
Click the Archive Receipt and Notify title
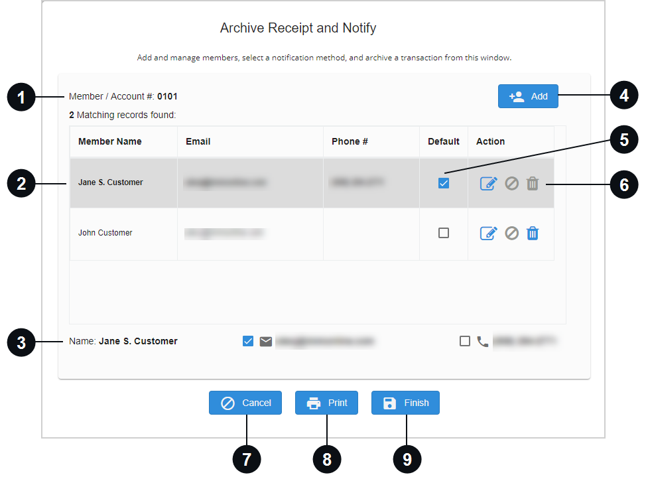click(x=298, y=28)
